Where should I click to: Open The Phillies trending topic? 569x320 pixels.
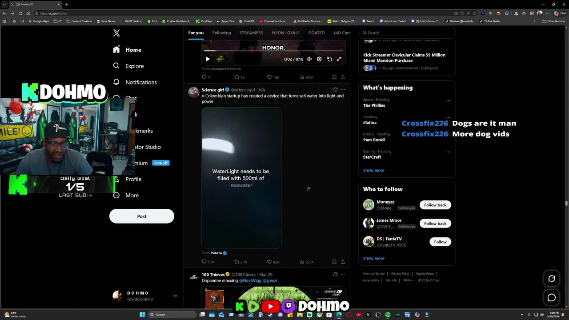tap(374, 105)
